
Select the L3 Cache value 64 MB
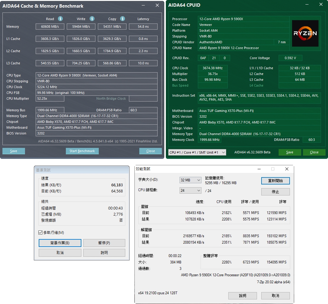(300, 80)
